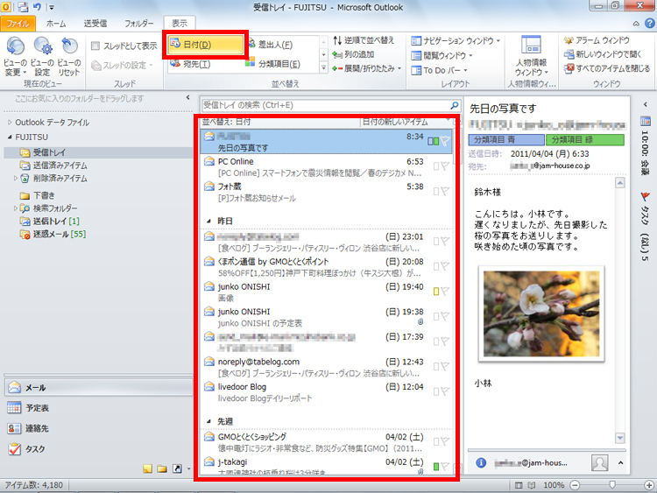Close All Items (すべてのアイテムを閉じる)

point(607,68)
